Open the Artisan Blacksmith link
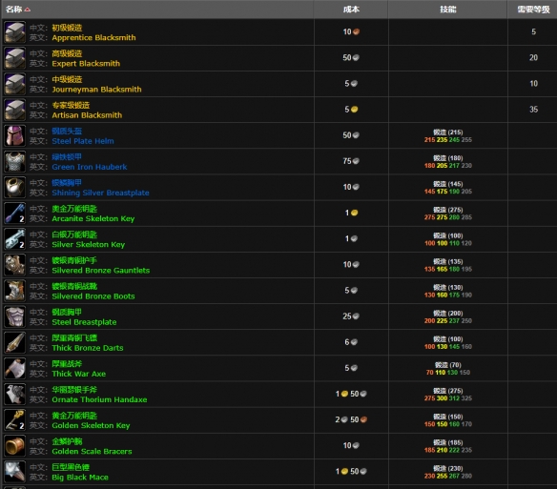Viewport: 557px width, 489px height. click(x=87, y=115)
